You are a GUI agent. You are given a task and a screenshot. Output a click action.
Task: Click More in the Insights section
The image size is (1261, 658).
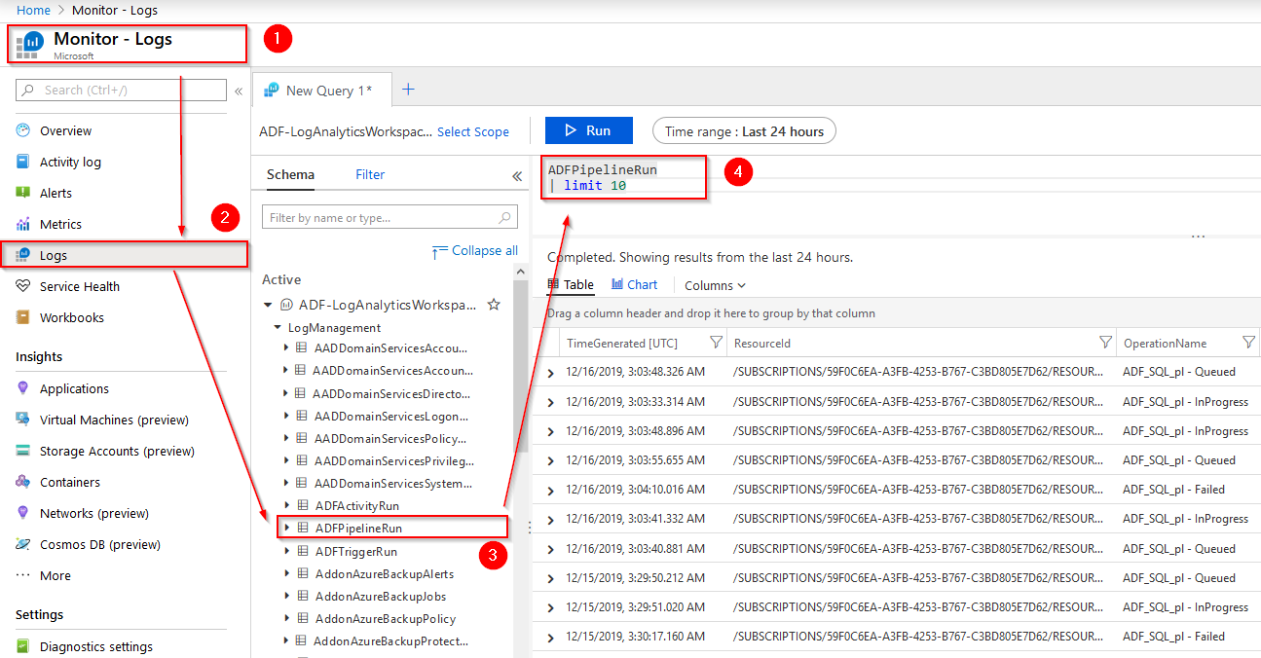(x=55, y=575)
